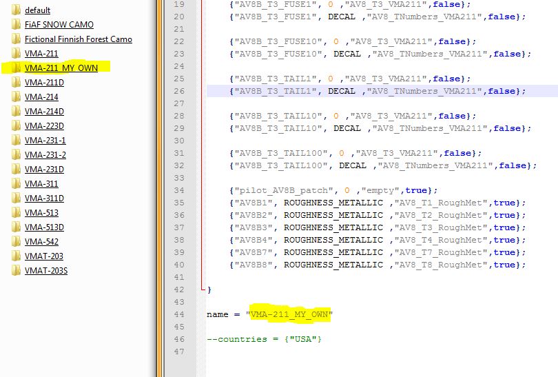This screenshot has width=558, height=377.
Task: Open the VMA-211D folder
Action: pos(44,83)
